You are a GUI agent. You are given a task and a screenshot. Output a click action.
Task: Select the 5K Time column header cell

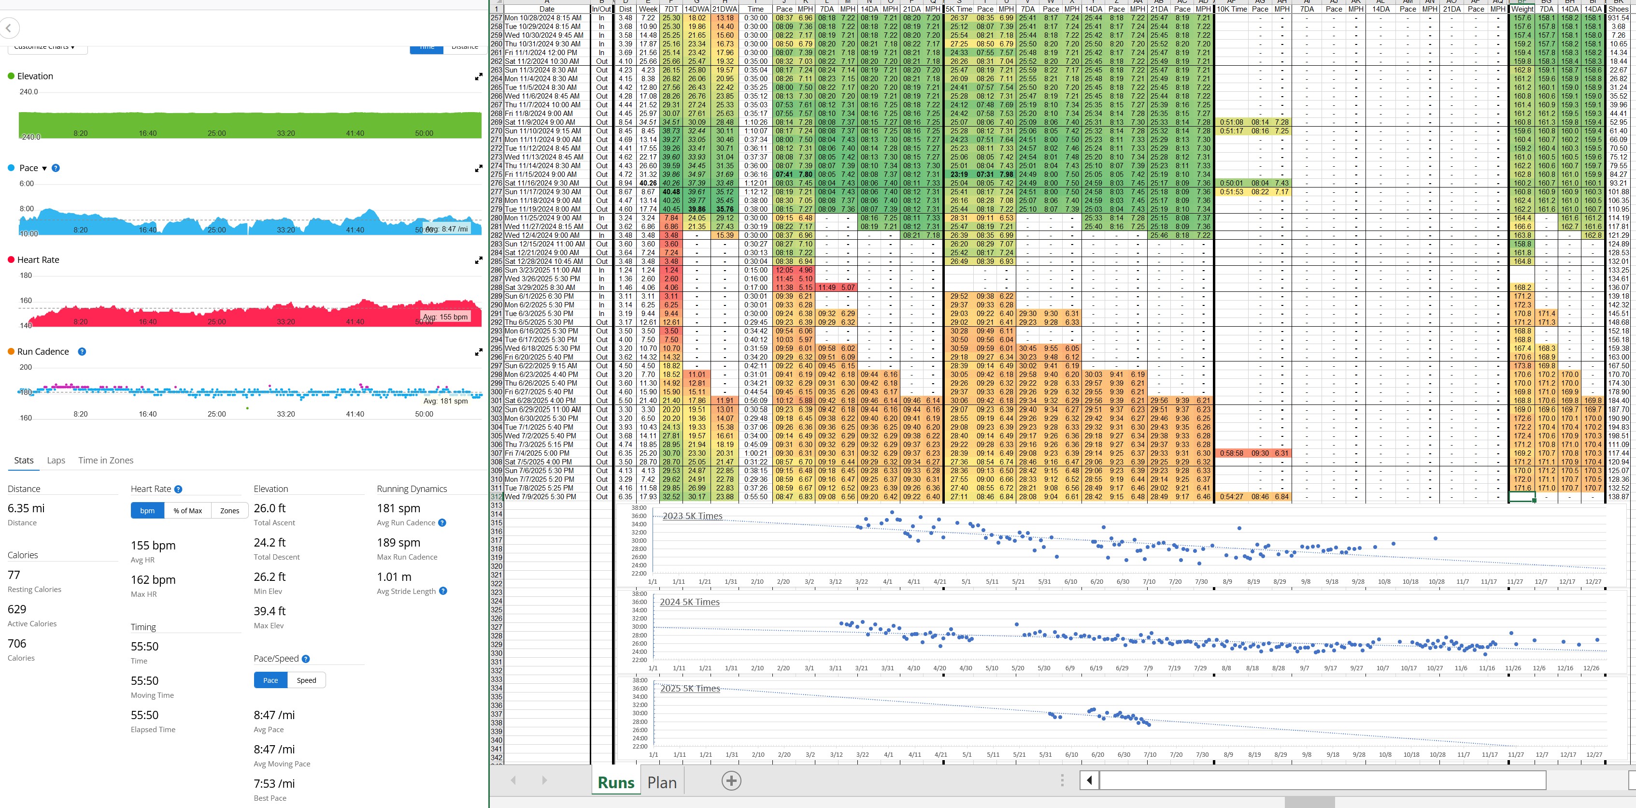[x=959, y=10]
